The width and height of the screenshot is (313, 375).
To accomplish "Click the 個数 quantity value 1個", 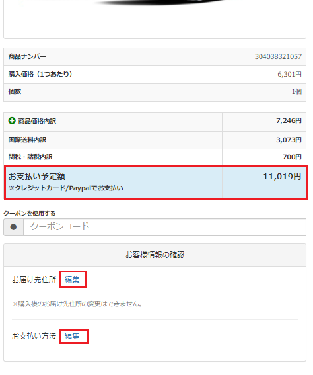I will click(x=296, y=91).
